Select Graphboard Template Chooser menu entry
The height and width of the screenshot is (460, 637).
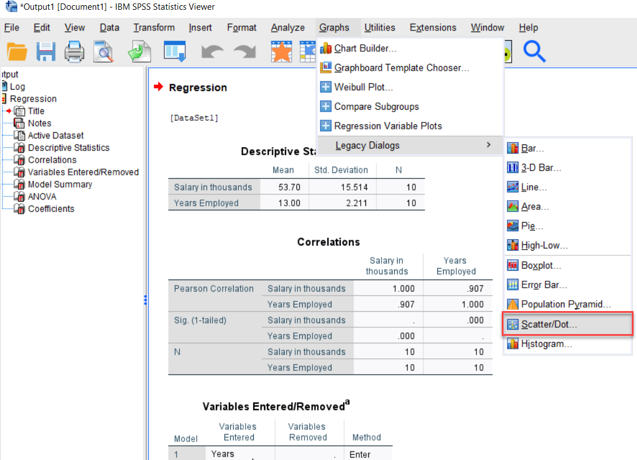pyautogui.click(x=410, y=68)
